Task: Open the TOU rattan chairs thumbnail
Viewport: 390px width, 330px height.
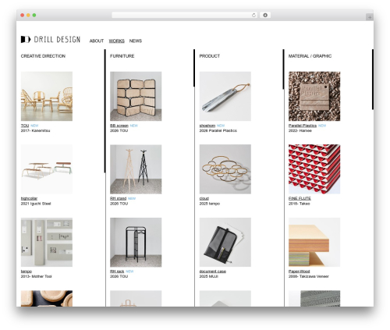Action: click(x=47, y=96)
